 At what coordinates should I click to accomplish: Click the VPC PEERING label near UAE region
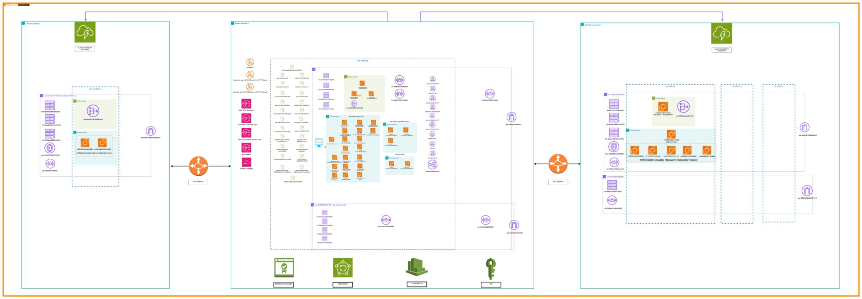tap(198, 182)
